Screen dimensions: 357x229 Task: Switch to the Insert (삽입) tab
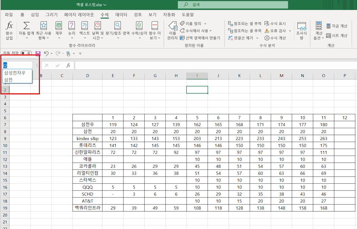(x=35, y=15)
